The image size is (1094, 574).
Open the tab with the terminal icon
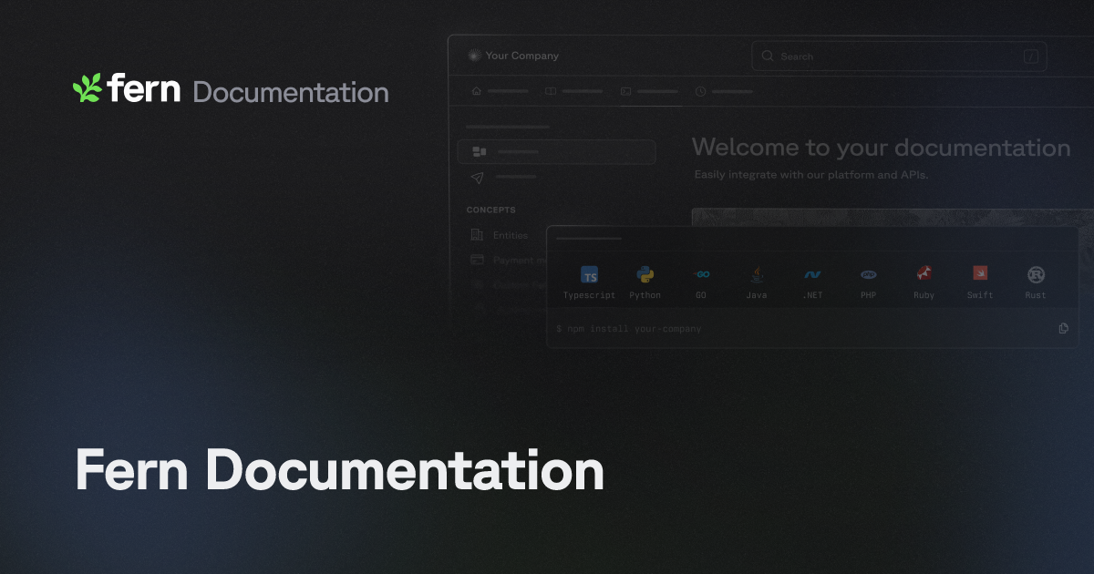[649, 91]
